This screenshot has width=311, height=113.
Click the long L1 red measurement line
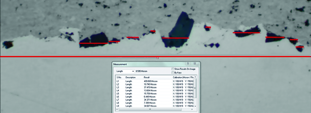click(x=156, y=57)
